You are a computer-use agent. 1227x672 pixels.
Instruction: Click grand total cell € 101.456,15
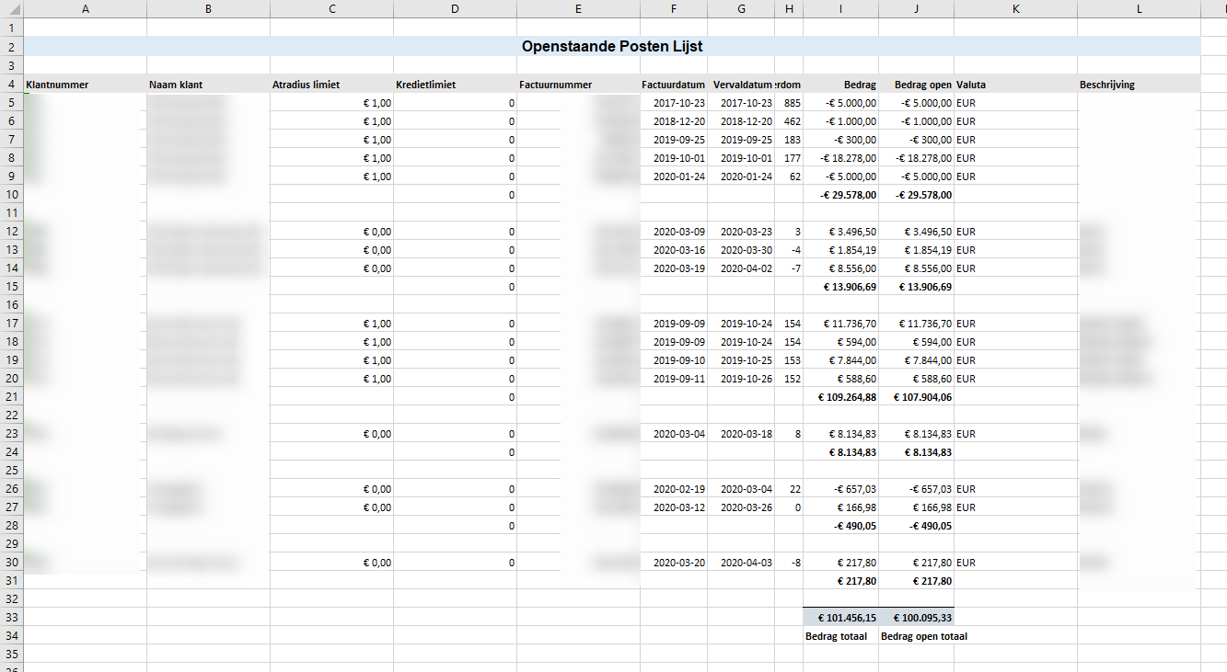click(841, 617)
